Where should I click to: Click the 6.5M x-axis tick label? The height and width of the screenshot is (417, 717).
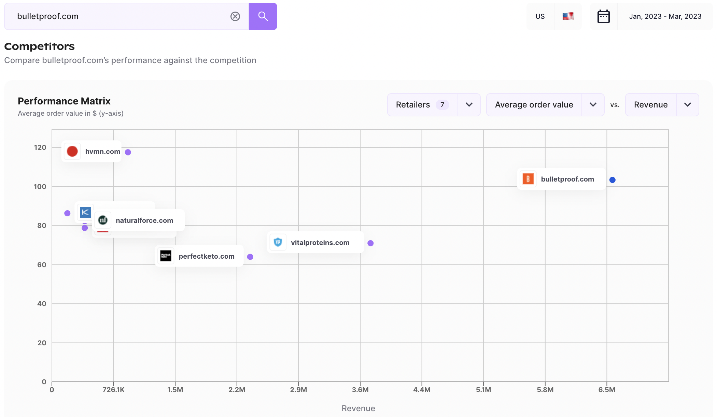[607, 390]
